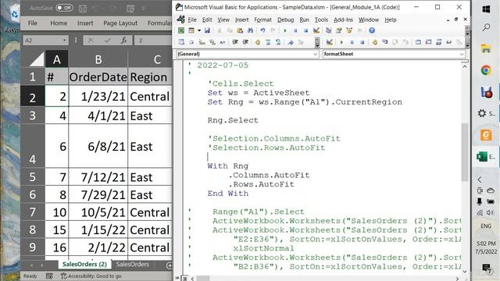500x281 pixels.
Task: Click Uncomment Block icon on Edit toolbar
Action: point(278,42)
